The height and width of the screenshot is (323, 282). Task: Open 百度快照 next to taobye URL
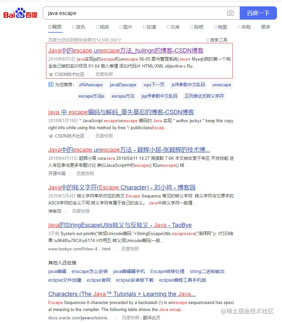(x=130, y=249)
